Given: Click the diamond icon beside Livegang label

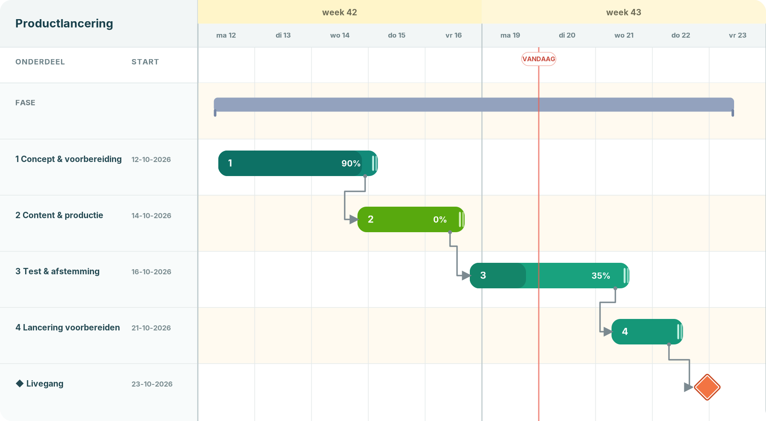Looking at the screenshot, I should click(20, 384).
